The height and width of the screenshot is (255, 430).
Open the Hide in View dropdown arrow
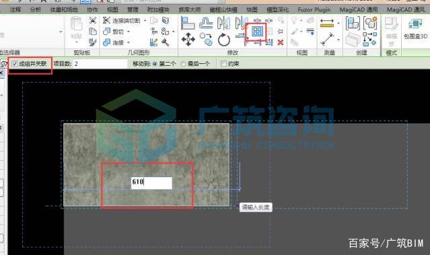click(x=301, y=21)
